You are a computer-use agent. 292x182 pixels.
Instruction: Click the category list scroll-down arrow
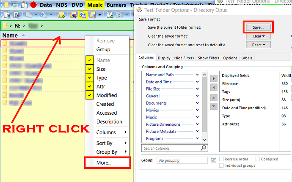point(204,140)
